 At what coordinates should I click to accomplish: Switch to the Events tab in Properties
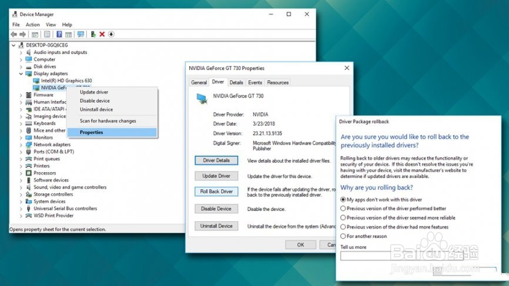[255, 82]
